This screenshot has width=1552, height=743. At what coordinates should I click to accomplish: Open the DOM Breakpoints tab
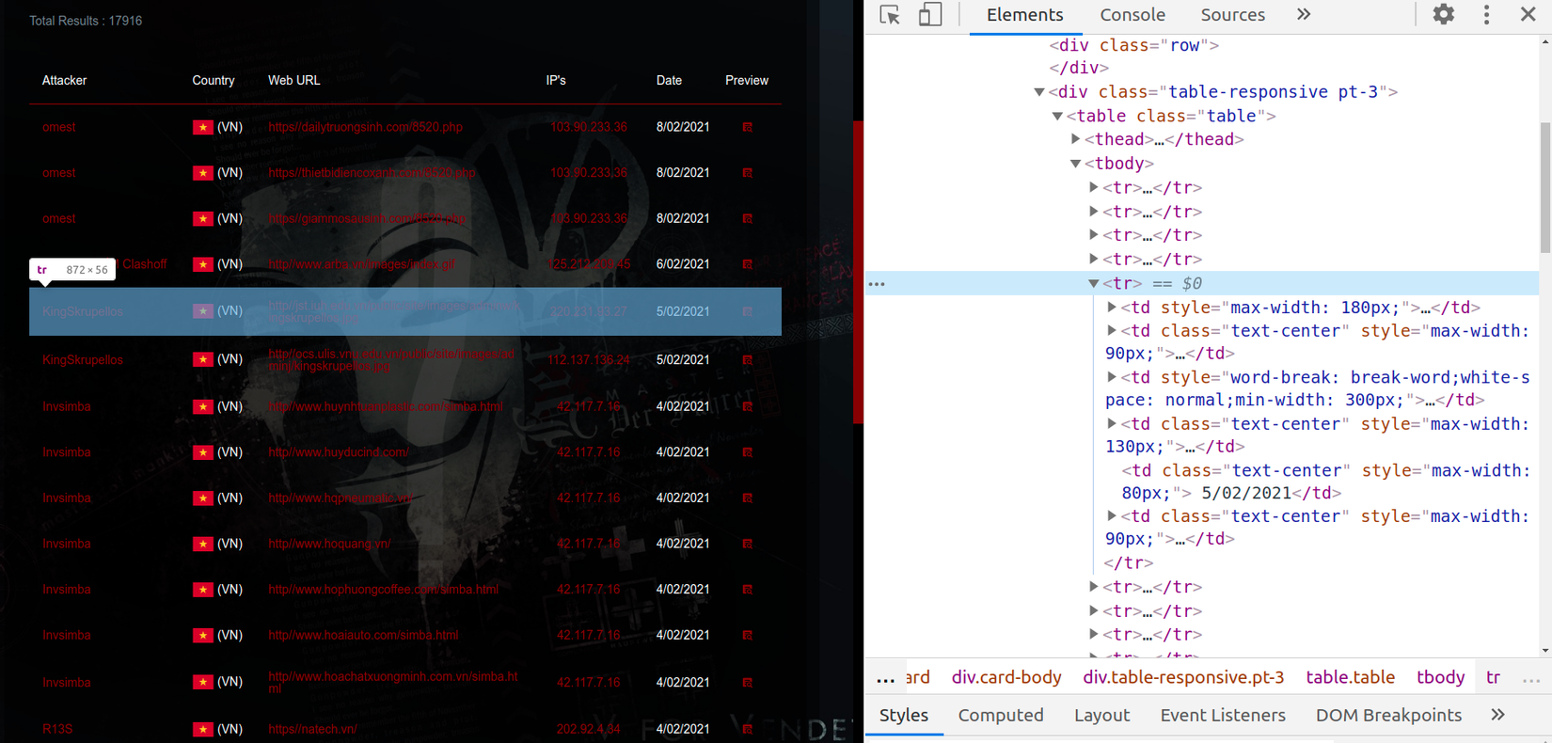[1388, 716]
